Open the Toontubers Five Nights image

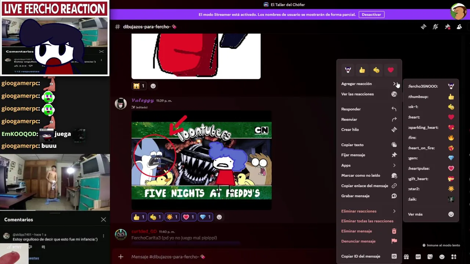(202, 161)
